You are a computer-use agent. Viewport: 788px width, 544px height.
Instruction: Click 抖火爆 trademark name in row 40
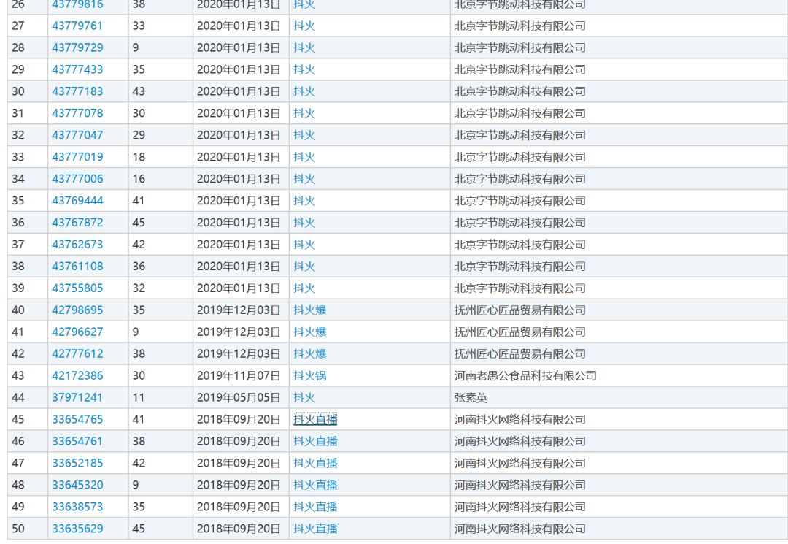pos(310,310)
